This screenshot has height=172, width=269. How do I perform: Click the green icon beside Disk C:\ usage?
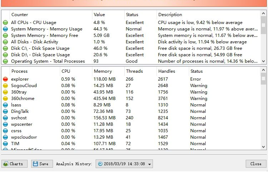pyautogui.click(x=5, y=48)
